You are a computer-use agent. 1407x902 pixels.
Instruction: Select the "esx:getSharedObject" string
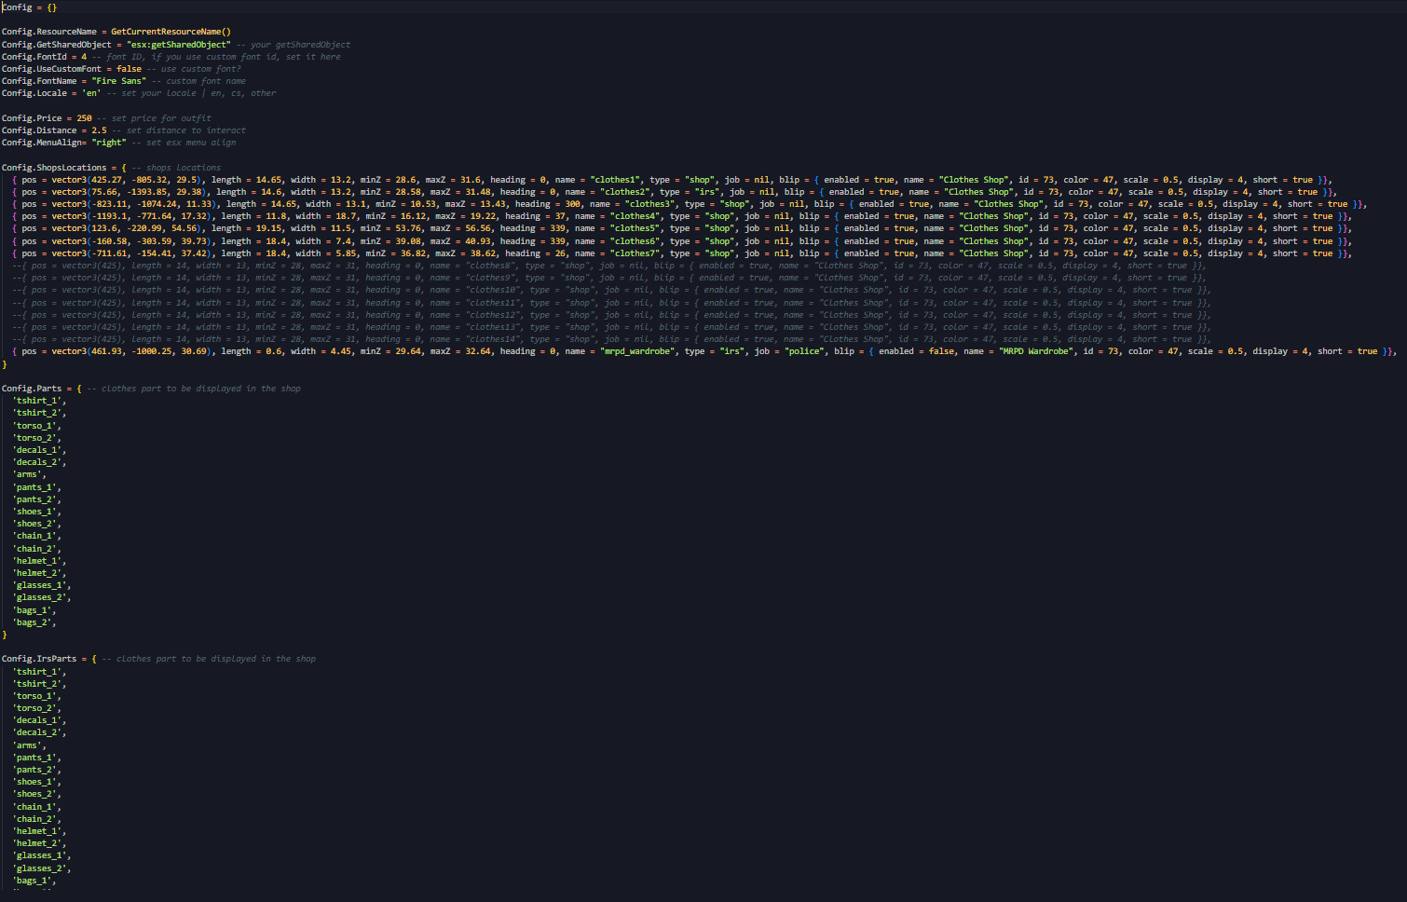178,45
